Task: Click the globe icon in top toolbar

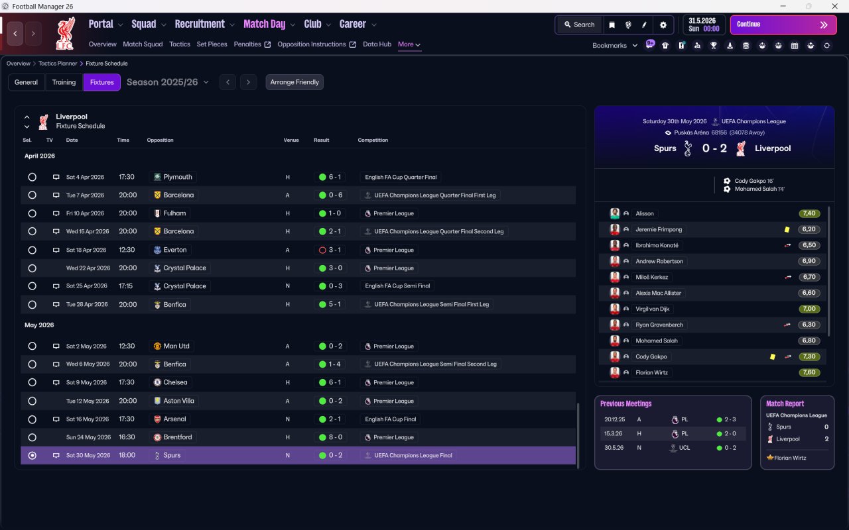Action: point(627,25)
